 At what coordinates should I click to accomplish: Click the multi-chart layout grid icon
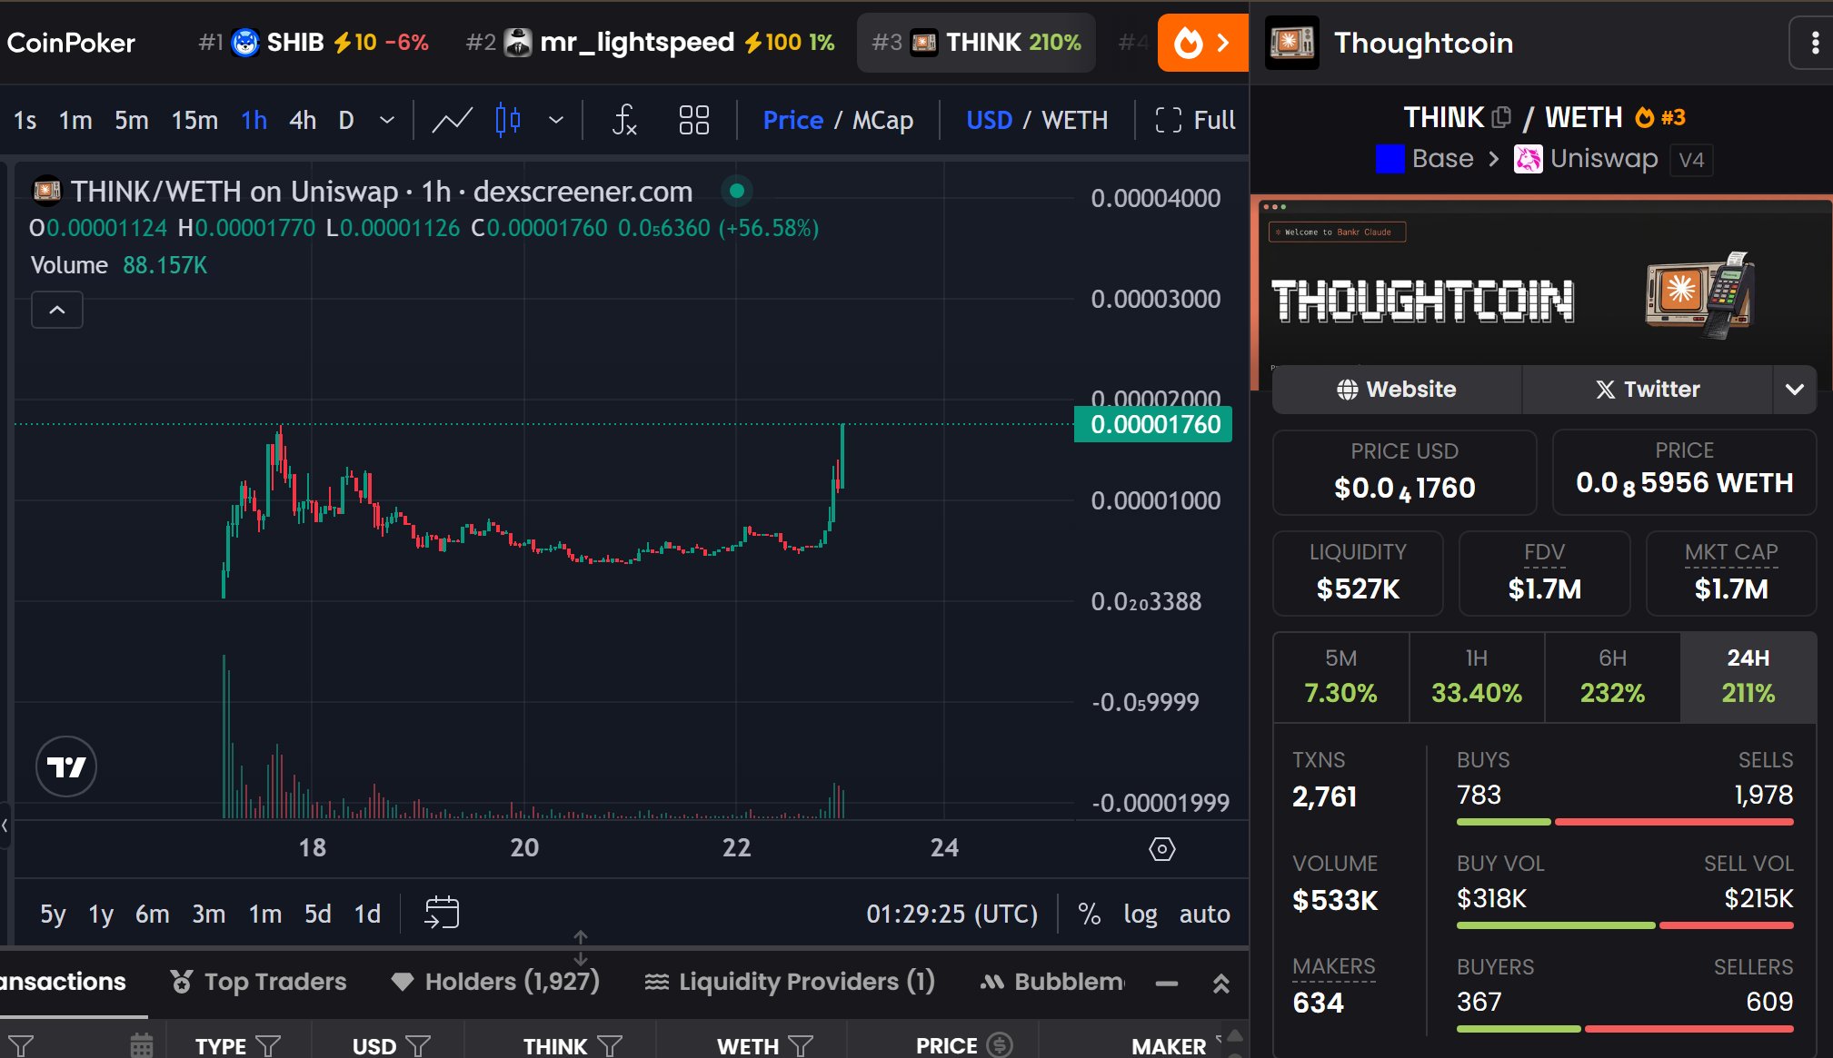[693, 120]
